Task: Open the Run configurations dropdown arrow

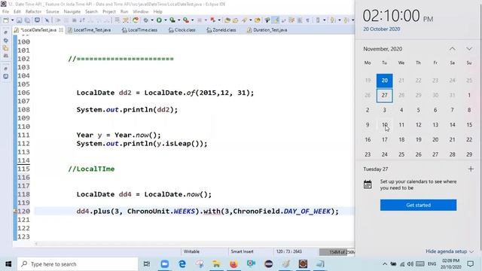Action: 166,20
